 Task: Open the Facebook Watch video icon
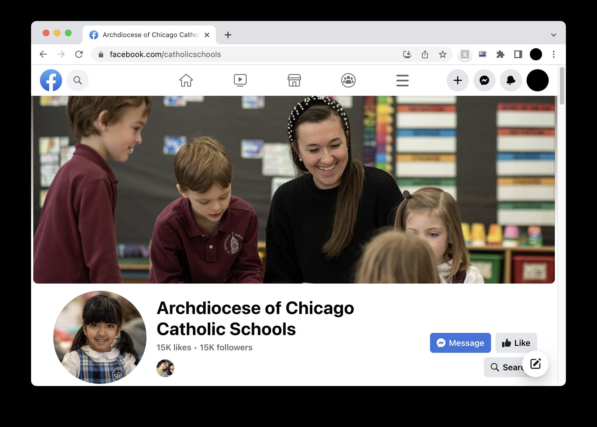click(240, 81)
